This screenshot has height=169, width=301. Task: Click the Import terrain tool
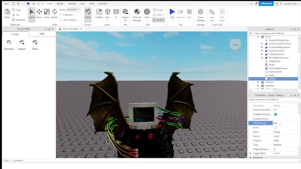(22, 45)
